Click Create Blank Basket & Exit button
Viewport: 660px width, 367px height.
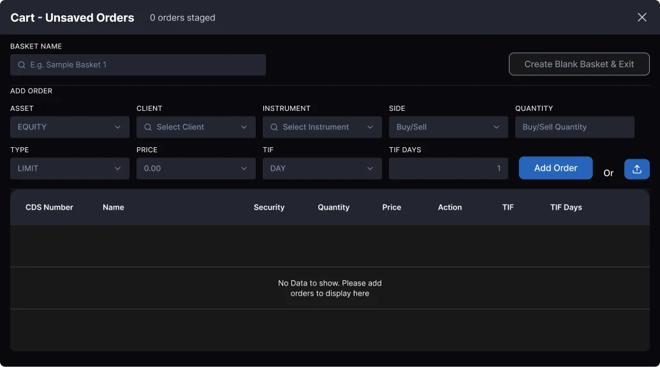click(579, 64)
